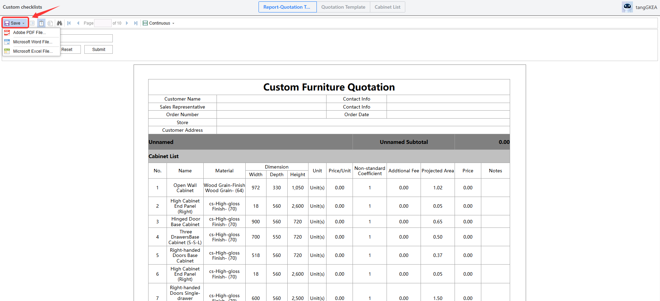Viewport: 660px width, 301px height.
Task: Click the Projected Area column header
Action: coord(438,171)
